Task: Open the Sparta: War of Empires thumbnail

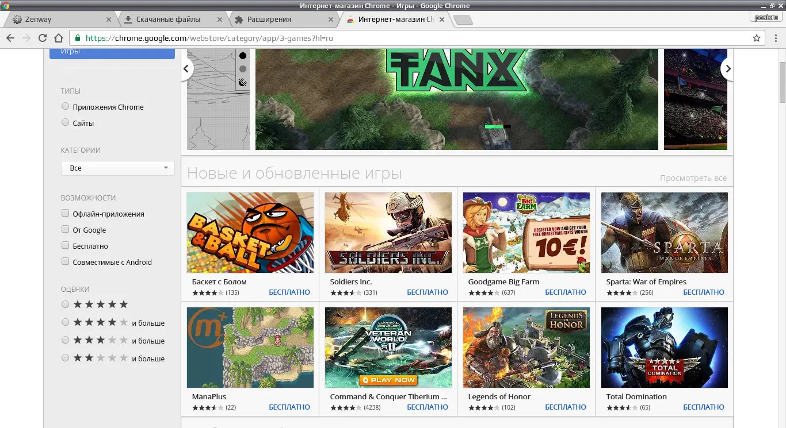Action: 665,233
